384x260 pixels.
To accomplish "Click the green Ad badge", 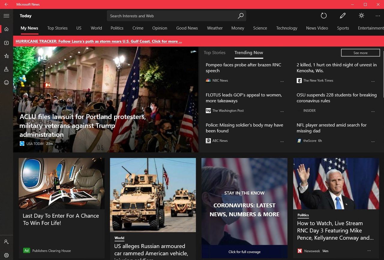I will [27, 250].
